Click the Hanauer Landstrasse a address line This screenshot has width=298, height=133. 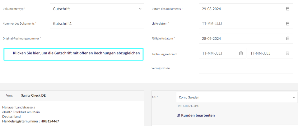[19, 108]
